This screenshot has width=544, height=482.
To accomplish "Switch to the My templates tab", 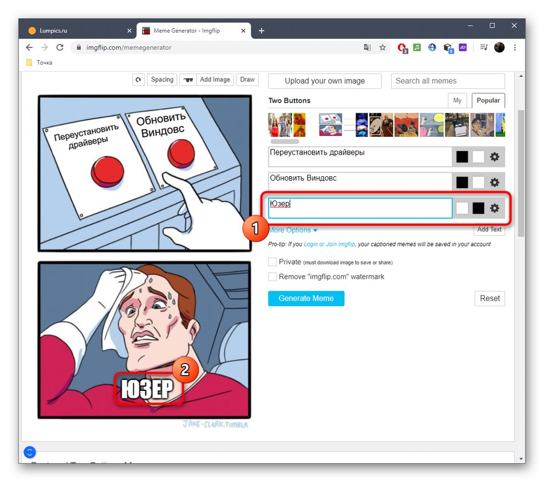I will (x=458, y=101).
